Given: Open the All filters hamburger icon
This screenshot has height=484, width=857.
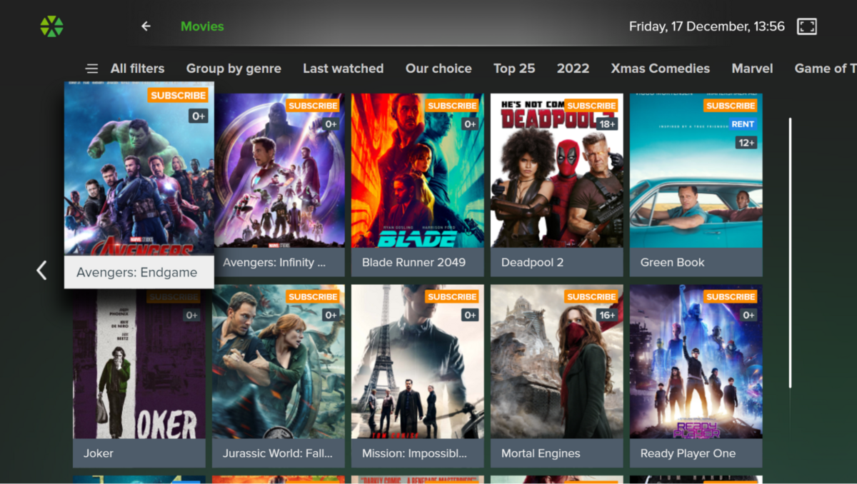Looking at the screenshot, I should pyautogui.click(x=92, y=69).
